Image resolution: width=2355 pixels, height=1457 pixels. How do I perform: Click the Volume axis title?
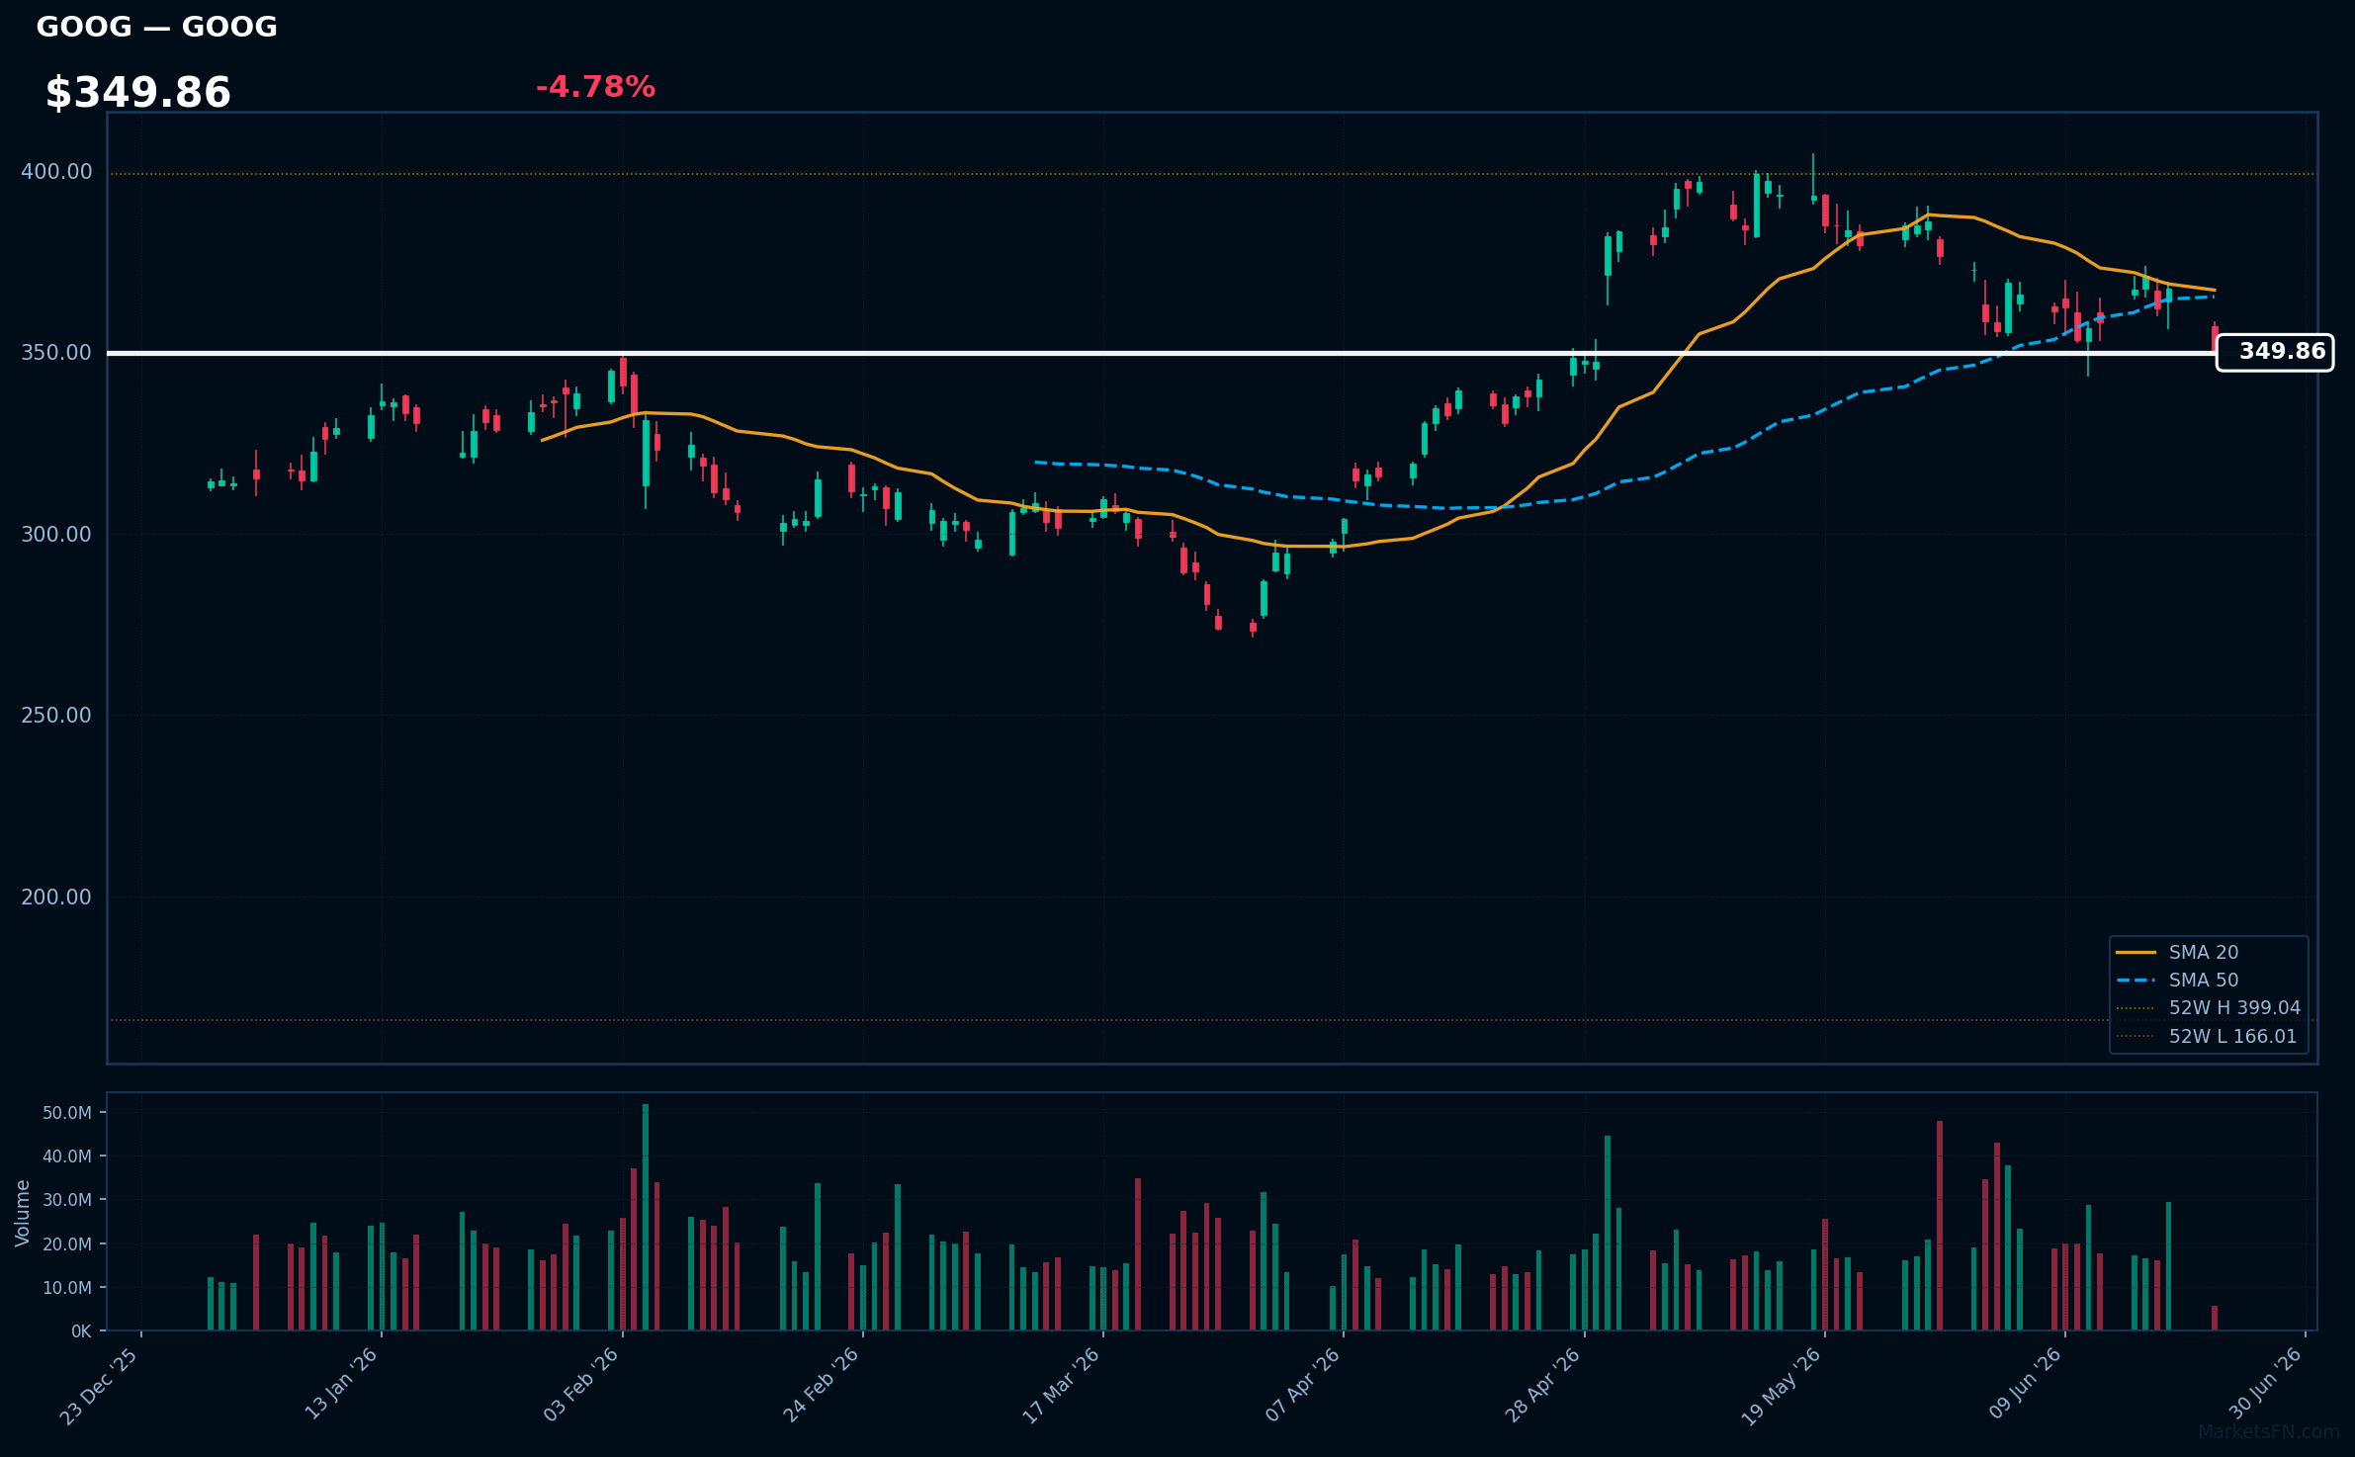pyautogui.click(x=23, y=1213)
